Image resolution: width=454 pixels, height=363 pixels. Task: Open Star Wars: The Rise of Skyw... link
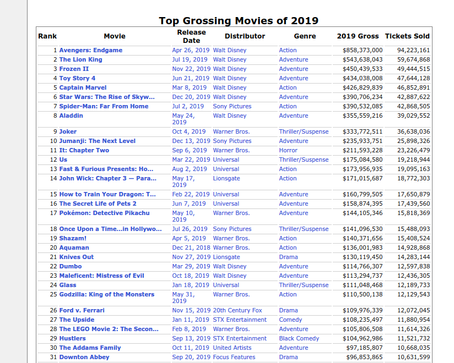[107, 97]
